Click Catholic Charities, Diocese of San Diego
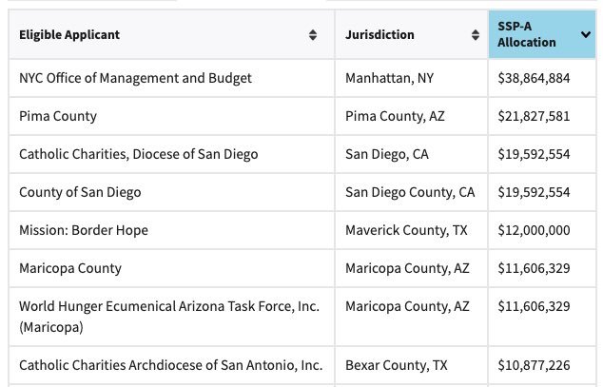This screenshot has width=603, height=387. (139, 154)
